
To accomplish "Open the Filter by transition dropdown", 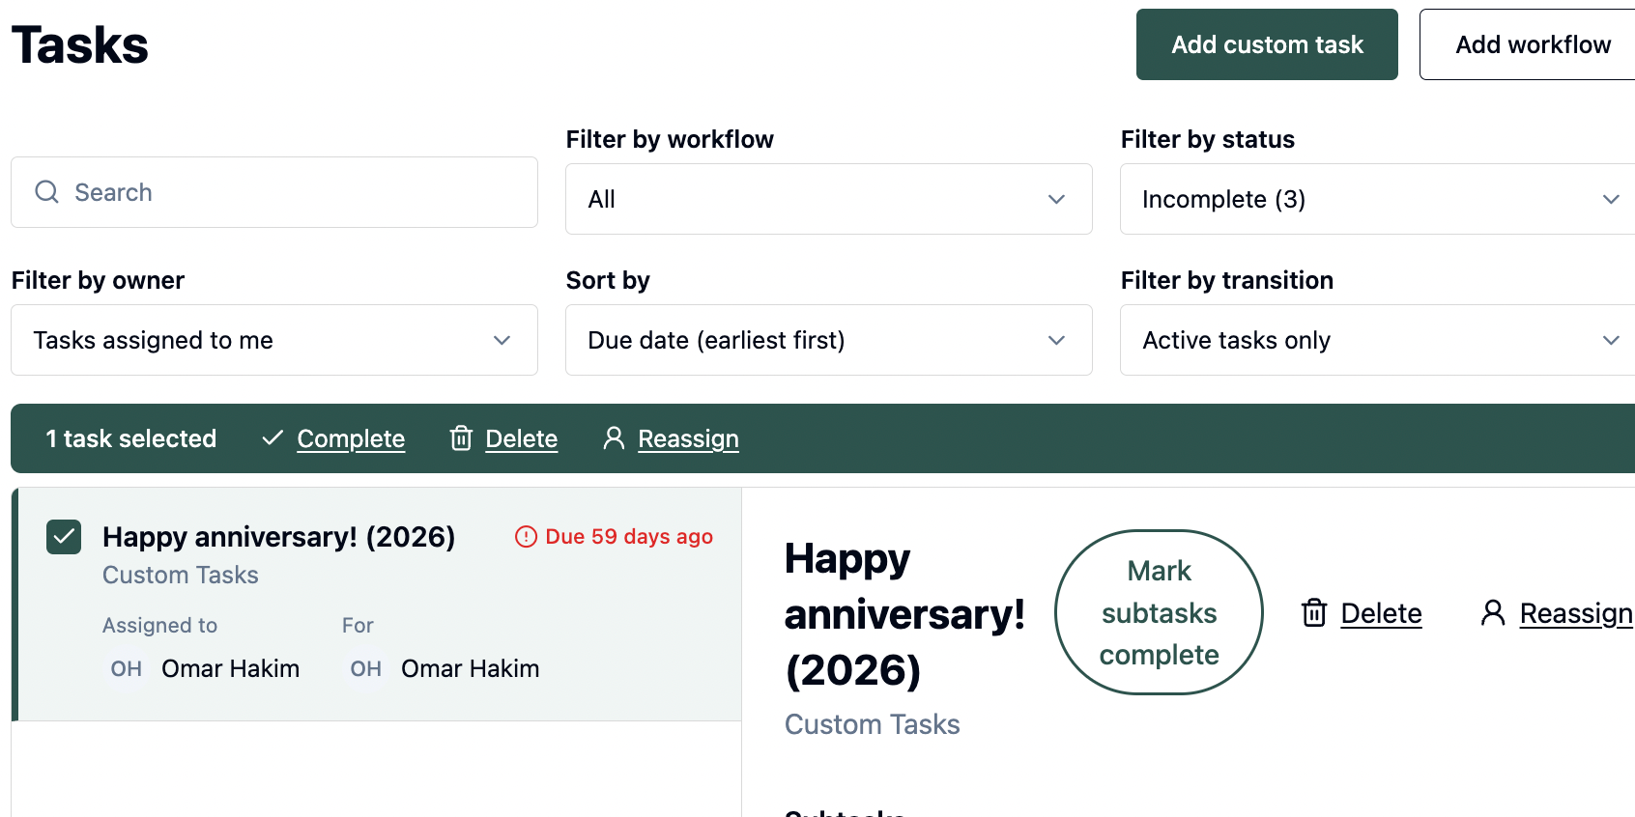I will tap(1377, 340).
